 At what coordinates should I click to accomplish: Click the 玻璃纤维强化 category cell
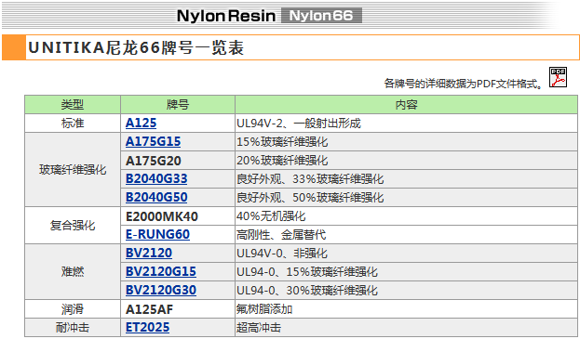coord(73,170)
